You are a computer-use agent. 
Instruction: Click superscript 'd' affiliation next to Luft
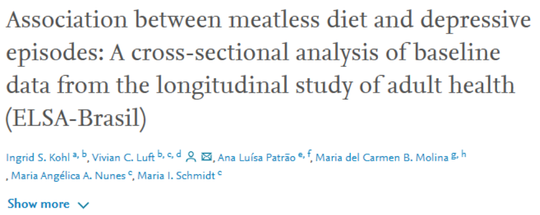coord(178,155)
